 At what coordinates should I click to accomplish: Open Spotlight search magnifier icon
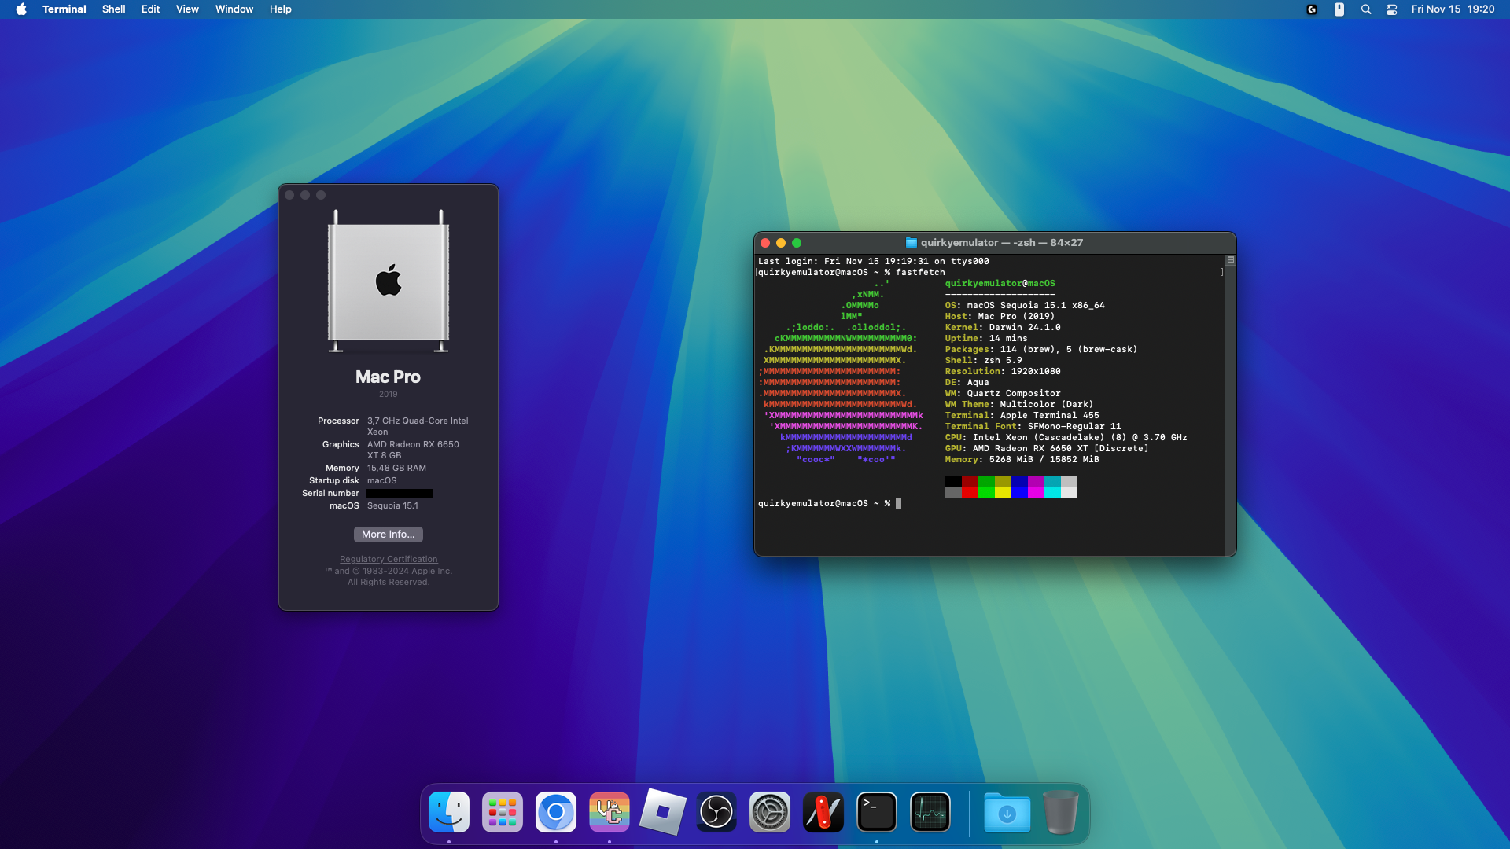pos(1366,9)
